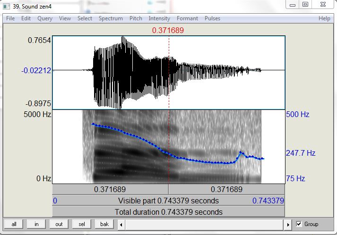Open the View menu
Screen dimensions: 337x235
click(65, 18)
